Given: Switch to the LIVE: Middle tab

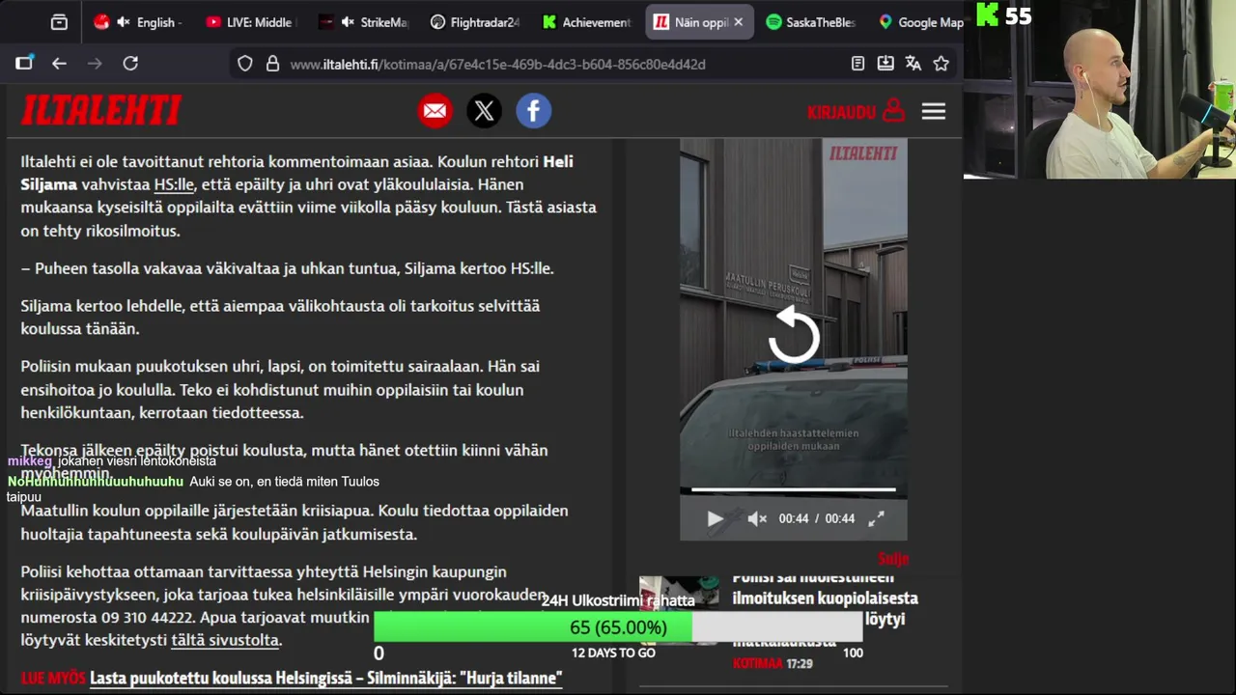Looking at the screenshot, I should coord(250,22).
